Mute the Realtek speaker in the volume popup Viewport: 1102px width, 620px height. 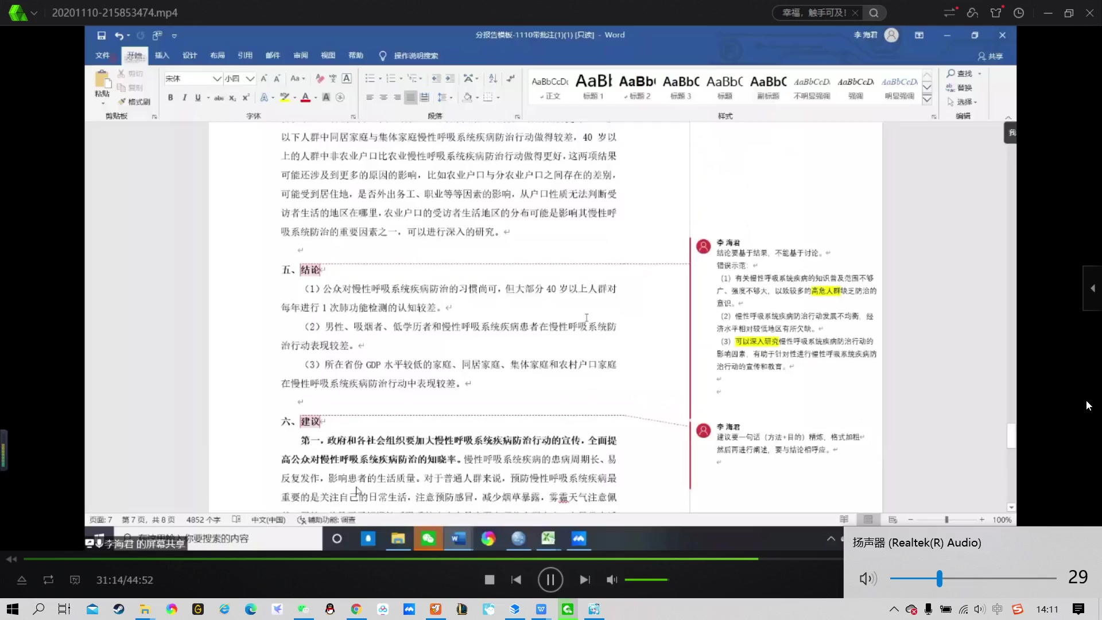coord(867,578)
